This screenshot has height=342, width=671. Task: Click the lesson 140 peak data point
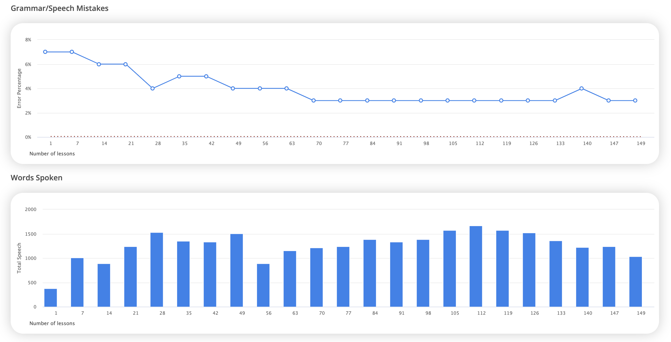click(581, 89)
